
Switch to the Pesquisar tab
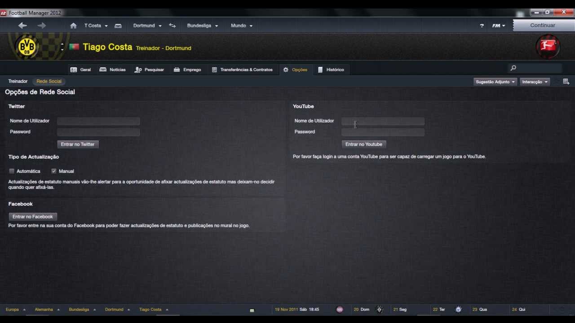point(149,70)
